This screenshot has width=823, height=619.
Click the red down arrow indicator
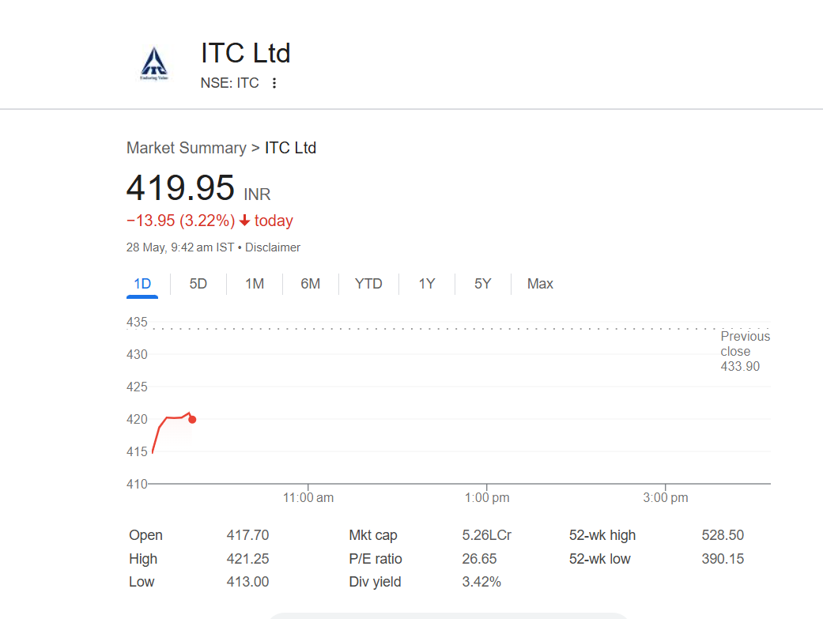point(244,221)
